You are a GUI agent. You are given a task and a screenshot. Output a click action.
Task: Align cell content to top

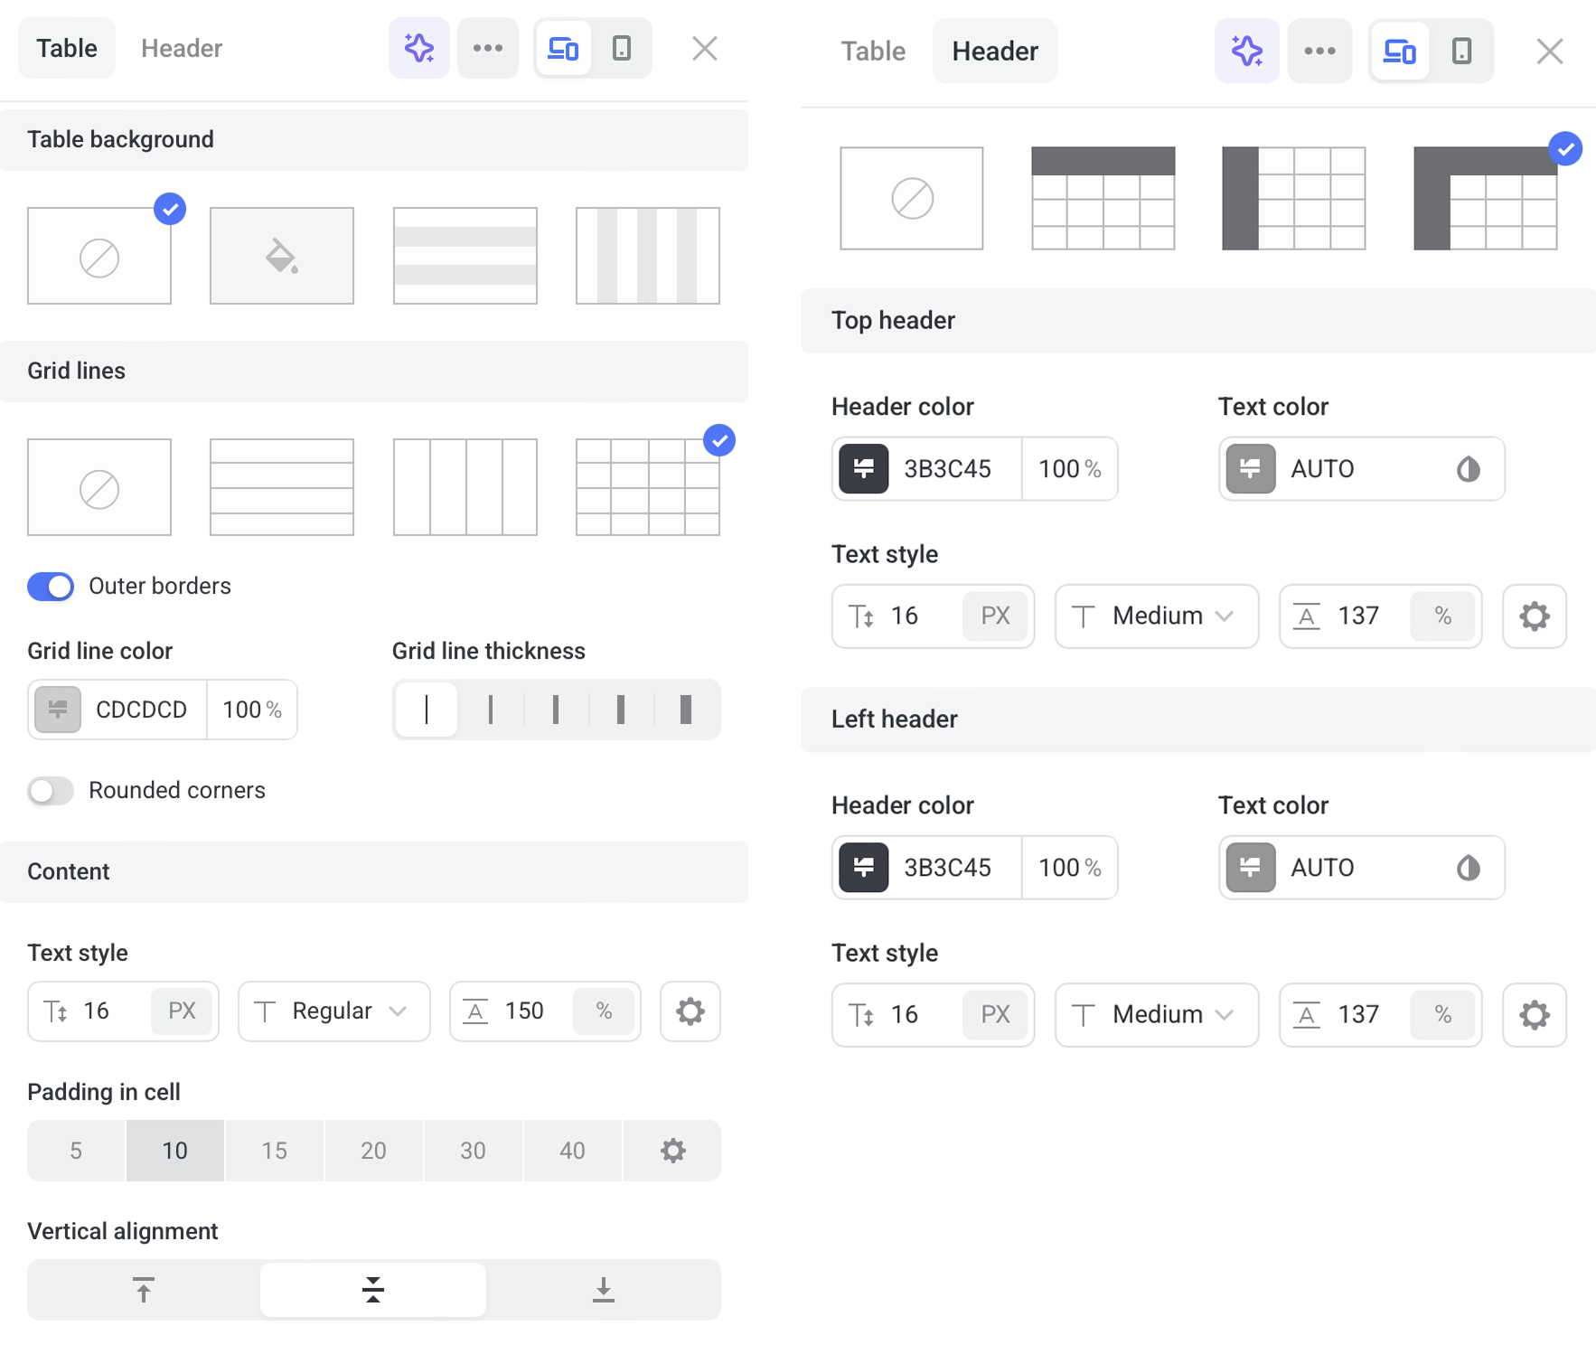(144, 1290)
